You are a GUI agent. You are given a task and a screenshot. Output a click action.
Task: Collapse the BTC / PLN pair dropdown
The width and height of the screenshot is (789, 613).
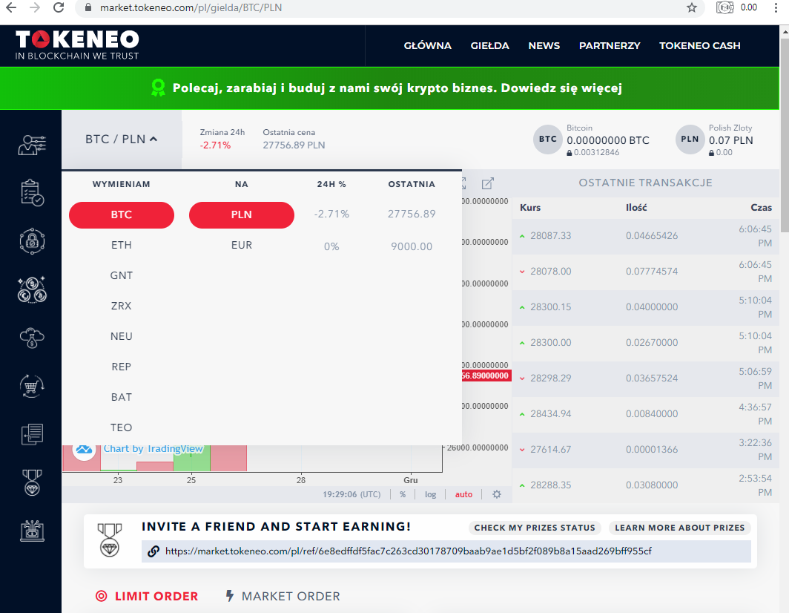(x=122, y=139)
